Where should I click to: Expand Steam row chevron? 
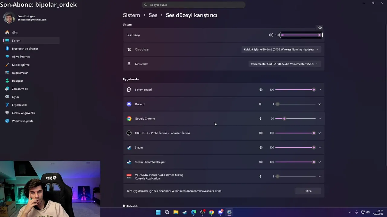point(320,147)
